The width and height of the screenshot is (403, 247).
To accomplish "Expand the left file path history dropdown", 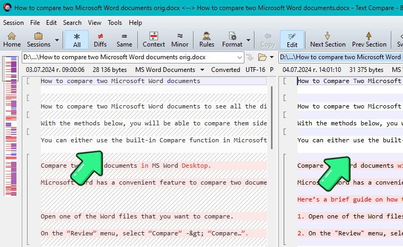I will point(240,58).
